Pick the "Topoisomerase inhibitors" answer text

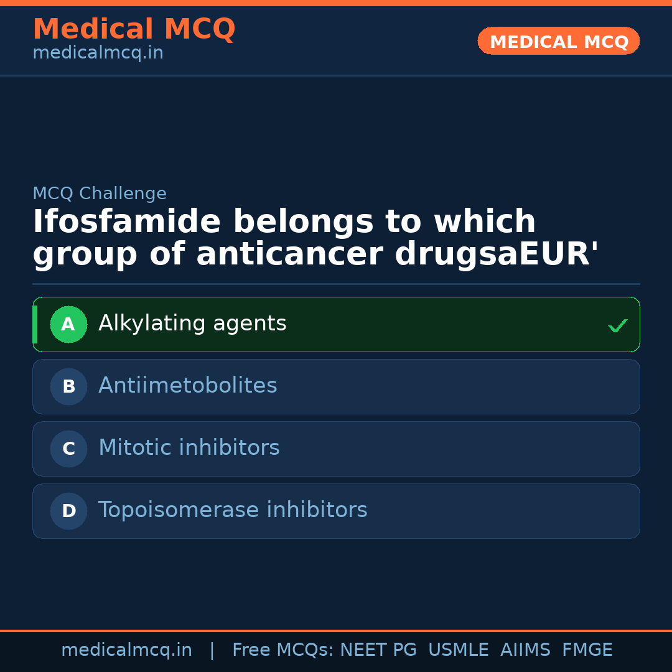click(233, 510)
